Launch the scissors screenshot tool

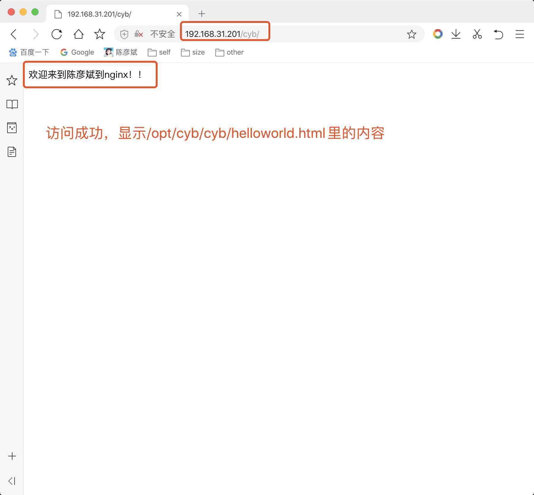click(x=477, y=34)
